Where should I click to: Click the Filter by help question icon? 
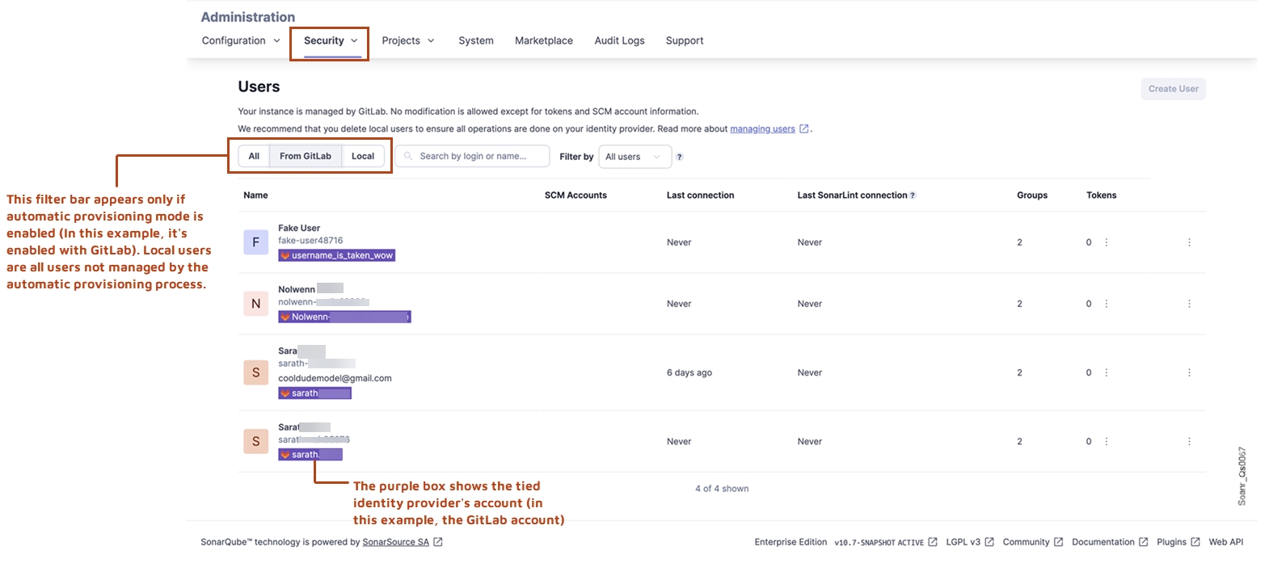(680, 158)
